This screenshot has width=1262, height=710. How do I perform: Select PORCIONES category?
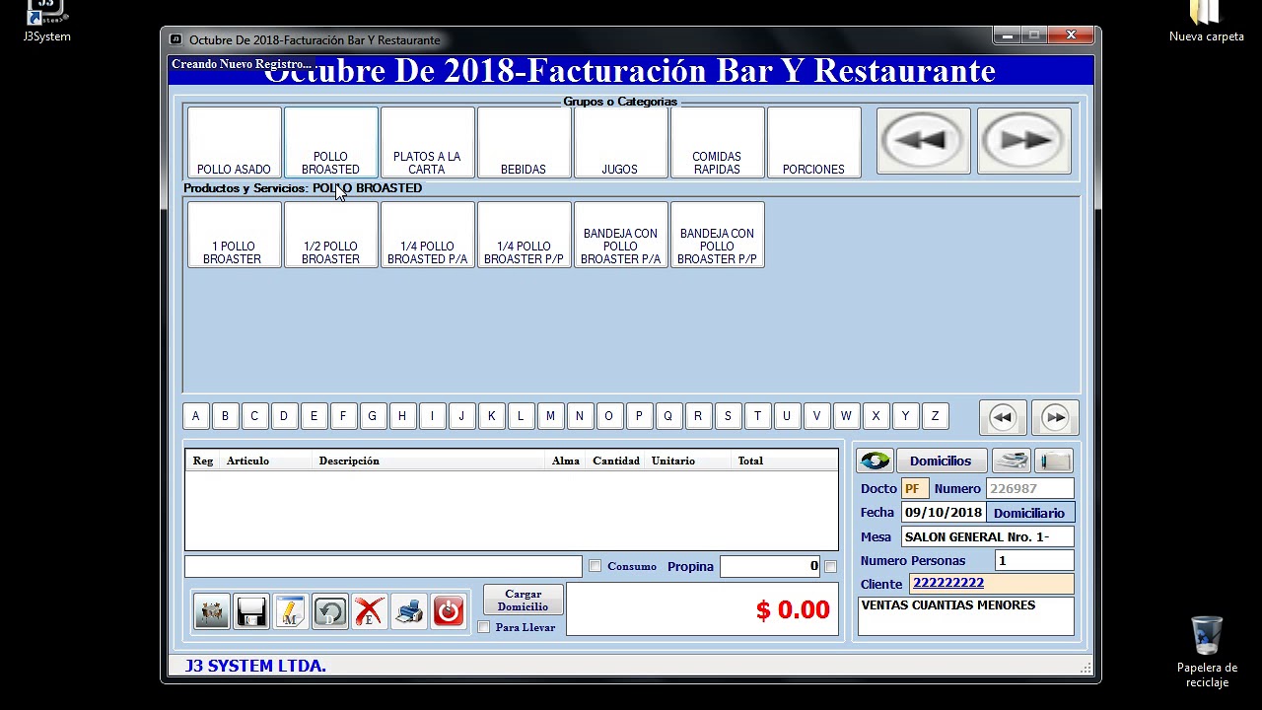tap(813, 143)
